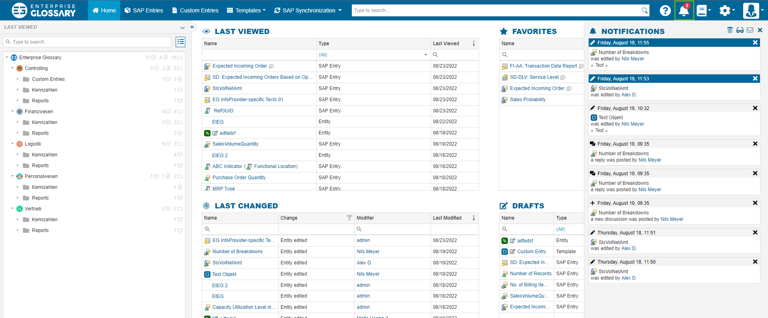Click the envelope icon in the Notifications header
The image size is (768, 318).
[x=750, y=30]
